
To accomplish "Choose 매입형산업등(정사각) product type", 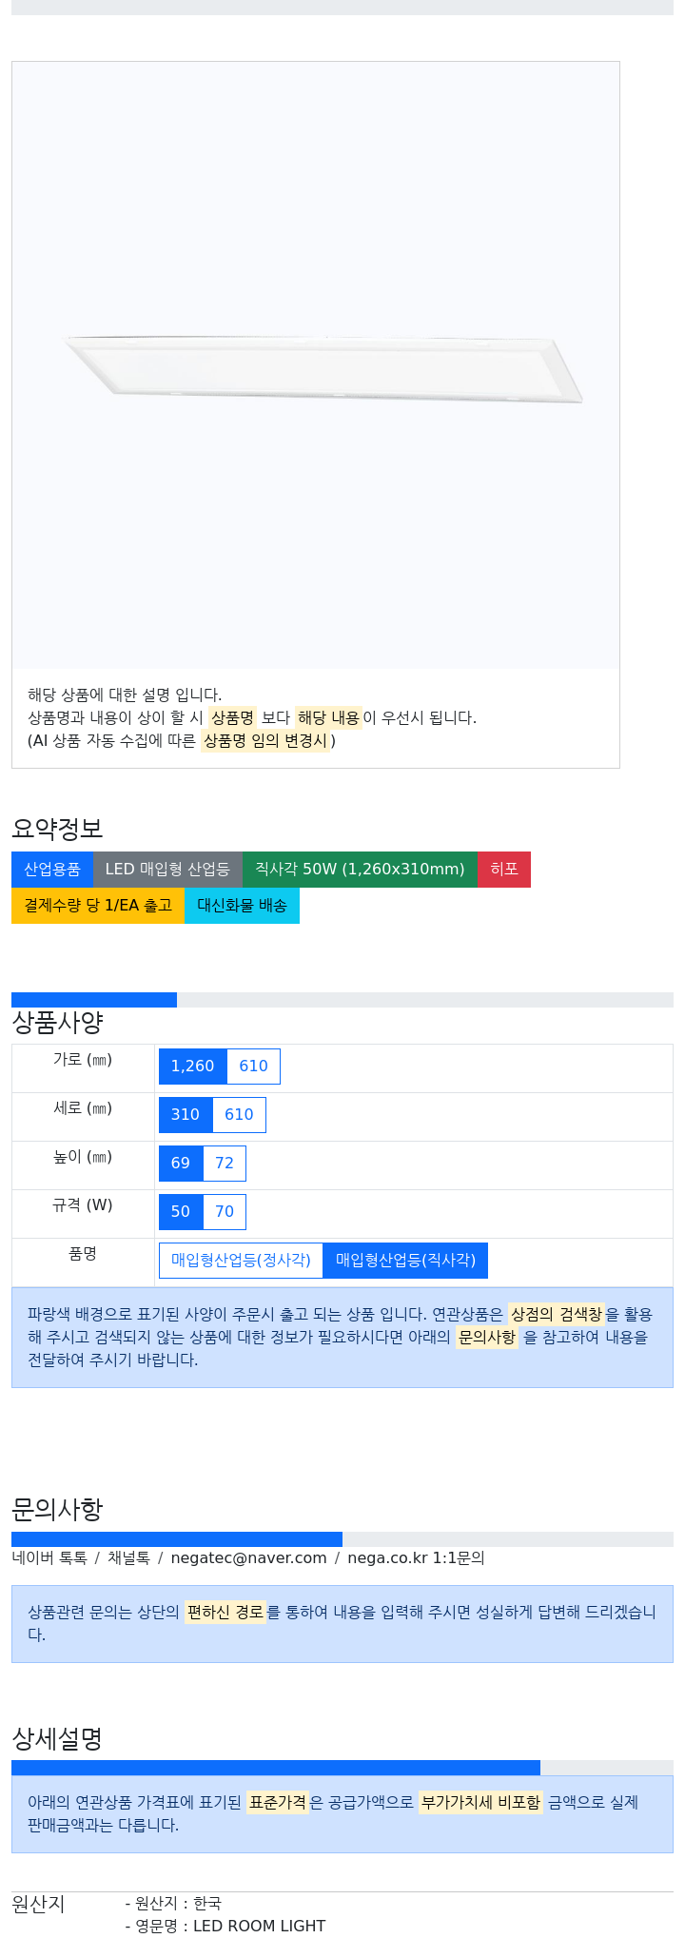I will (x=241, y=1261).
